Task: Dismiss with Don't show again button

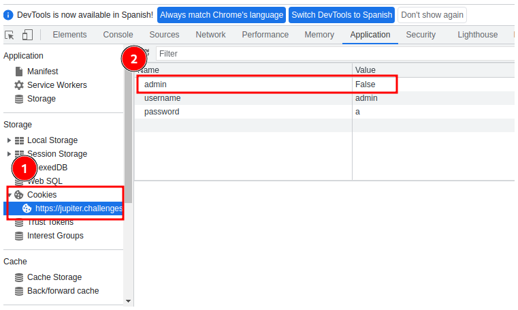Action: (x=432, y=15)
